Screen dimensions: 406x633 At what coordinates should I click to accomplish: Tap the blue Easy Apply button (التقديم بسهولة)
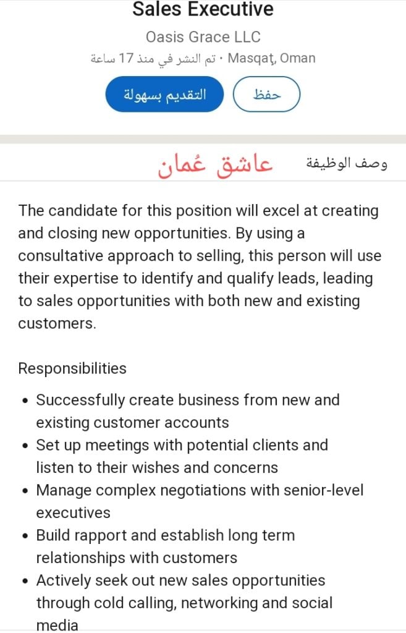point(164,94)
